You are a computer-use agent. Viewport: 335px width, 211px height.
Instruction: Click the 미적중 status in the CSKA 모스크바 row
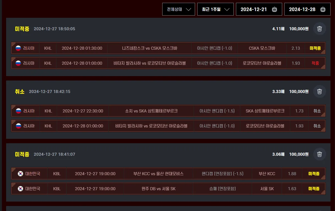point(315,48)
